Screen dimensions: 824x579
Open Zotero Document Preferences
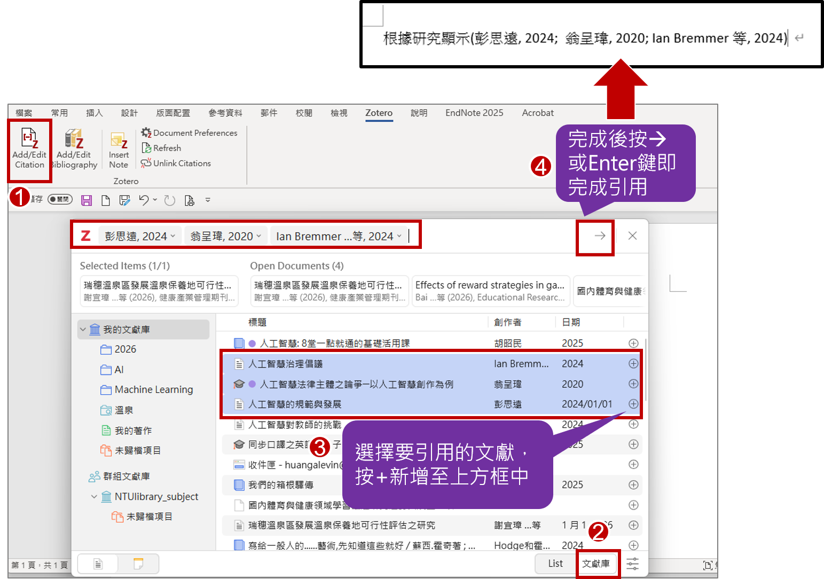[189, 132]
